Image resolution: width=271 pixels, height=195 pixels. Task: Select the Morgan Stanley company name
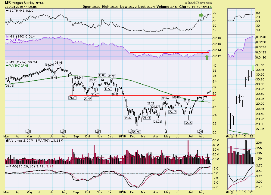[23, 3]
